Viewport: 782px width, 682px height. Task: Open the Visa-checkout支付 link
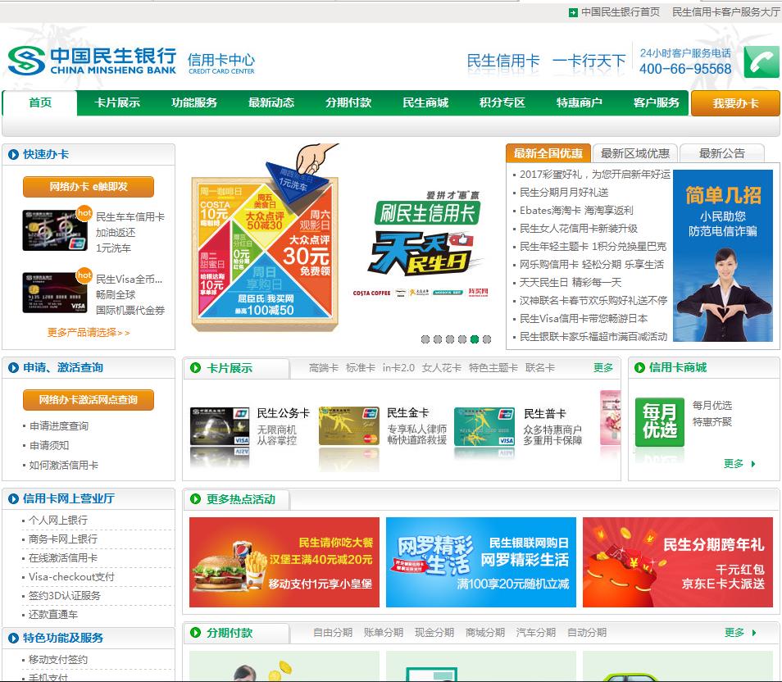coord(71,577)
